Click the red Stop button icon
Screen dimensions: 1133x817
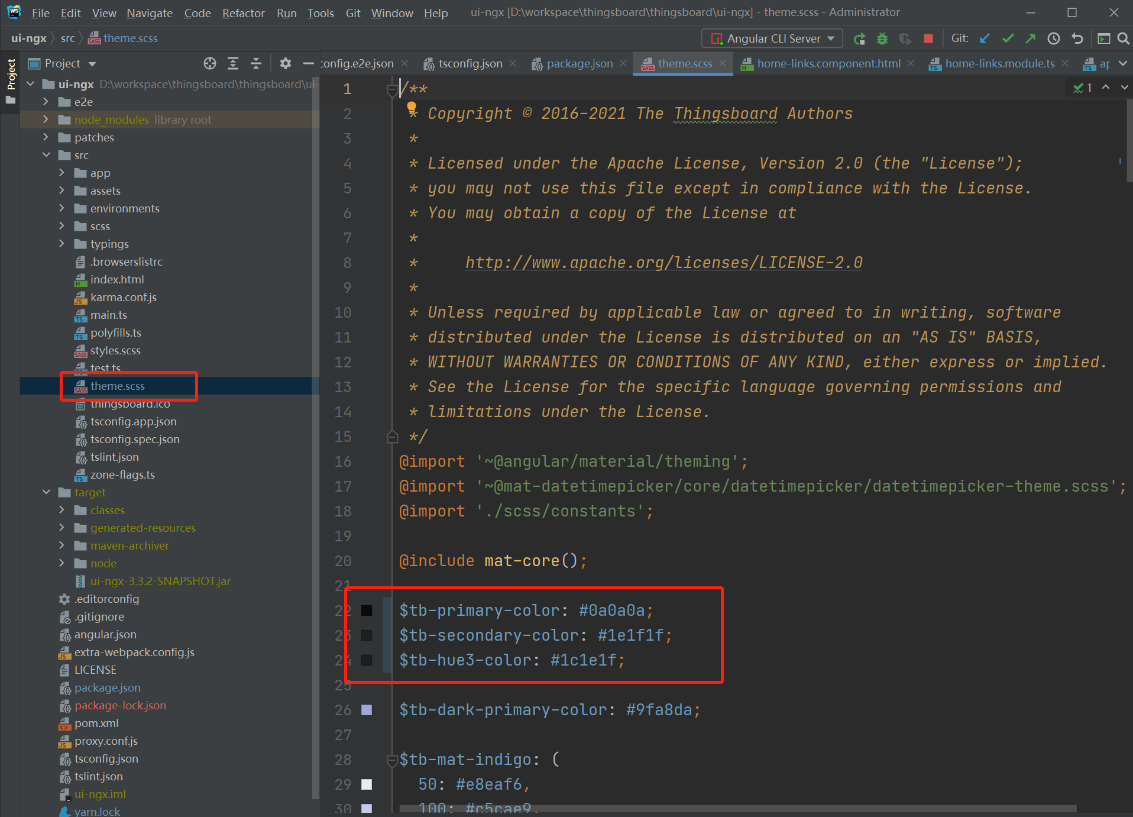tap(928, 38)
